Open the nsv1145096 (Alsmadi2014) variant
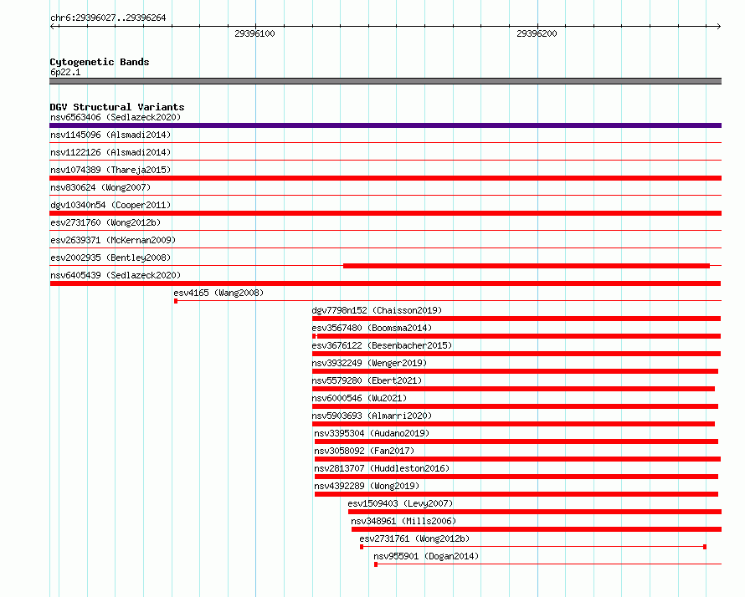The height and width of the screenshot is (597, 745). coord(110,135)
